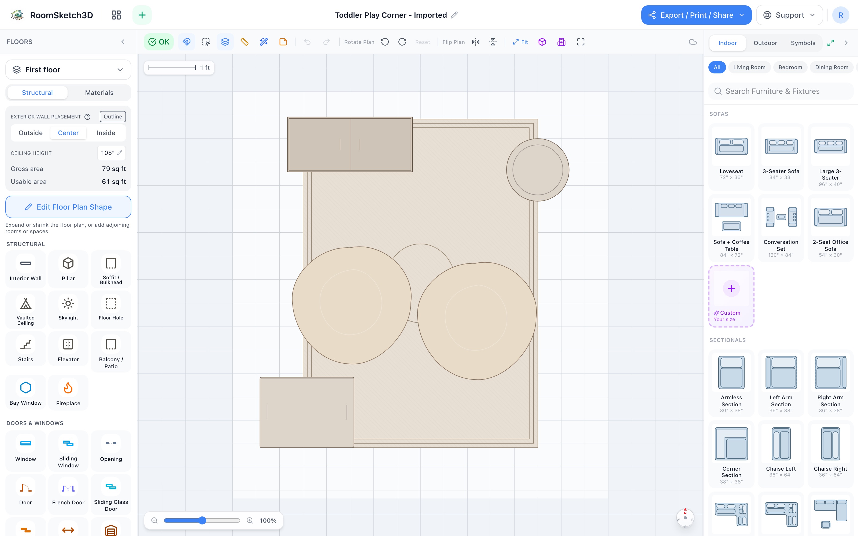This screenshot has height=536, width=858.
Task: Rotate plan clockwise
Action: [402, 42]
